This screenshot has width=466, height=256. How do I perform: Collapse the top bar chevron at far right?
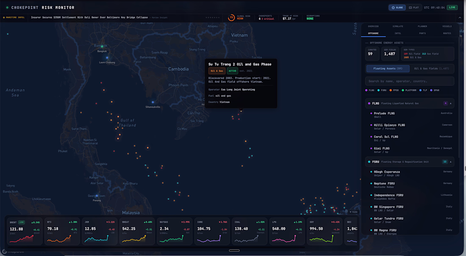[x=460, y=18]
